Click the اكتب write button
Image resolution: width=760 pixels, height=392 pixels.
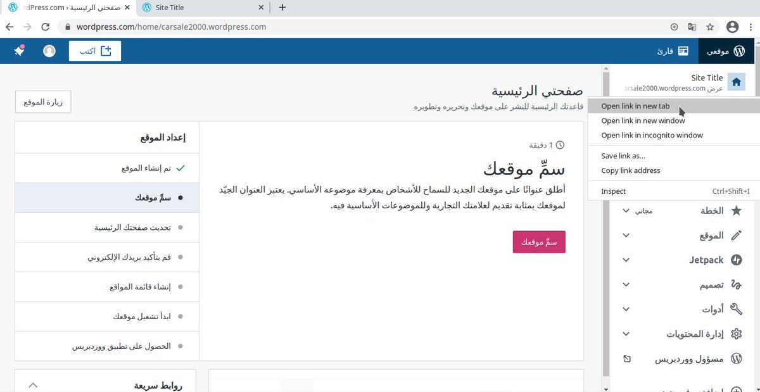click(95, 51)
